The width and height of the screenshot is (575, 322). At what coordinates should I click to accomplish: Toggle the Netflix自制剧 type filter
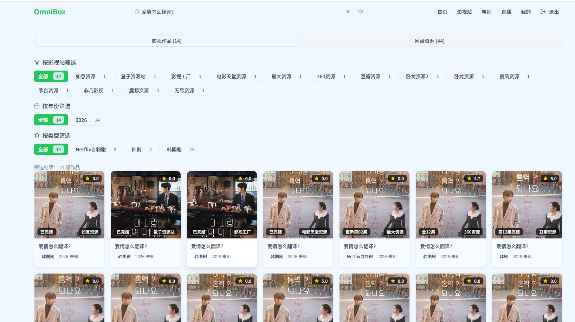pos(97,149)
